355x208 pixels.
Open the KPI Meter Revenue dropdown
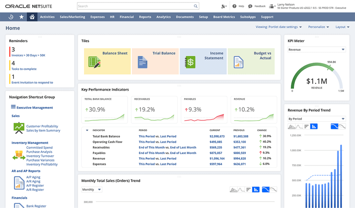pyautogui.click(x=316, y=50)
